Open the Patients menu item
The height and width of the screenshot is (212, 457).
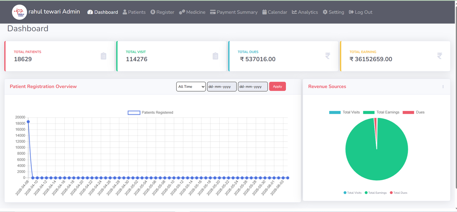tap(134, 12)
